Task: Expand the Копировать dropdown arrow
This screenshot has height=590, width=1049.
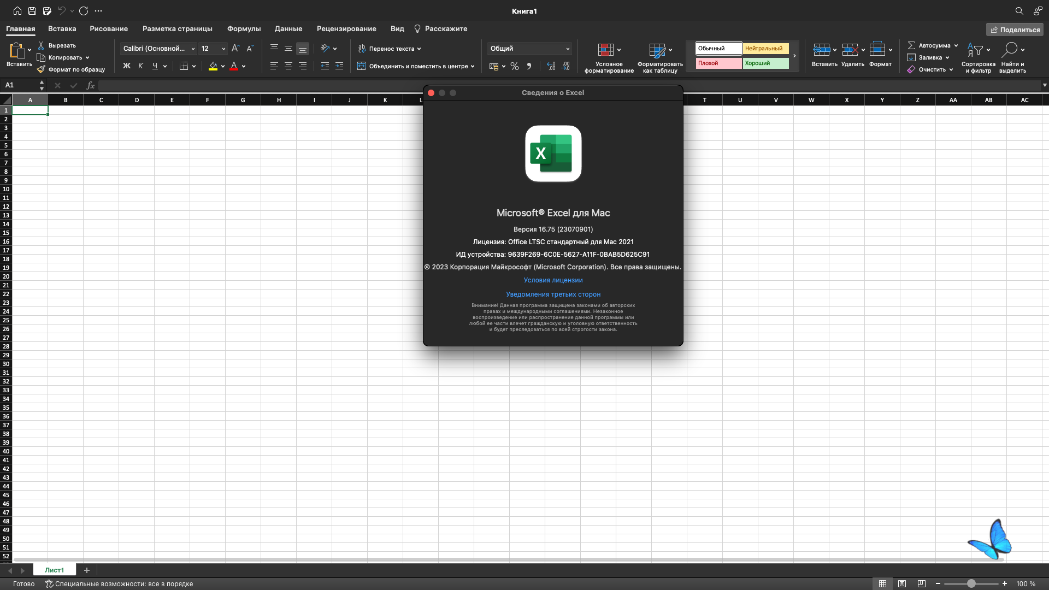Action: click(87, 57)
